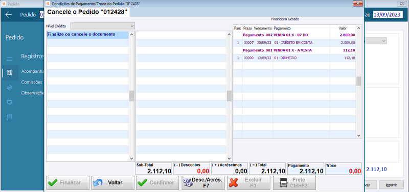Image resolution: width=409 pixels, height=192 pixels.
Task: Click the Finalizar button label
Action: 70,183
